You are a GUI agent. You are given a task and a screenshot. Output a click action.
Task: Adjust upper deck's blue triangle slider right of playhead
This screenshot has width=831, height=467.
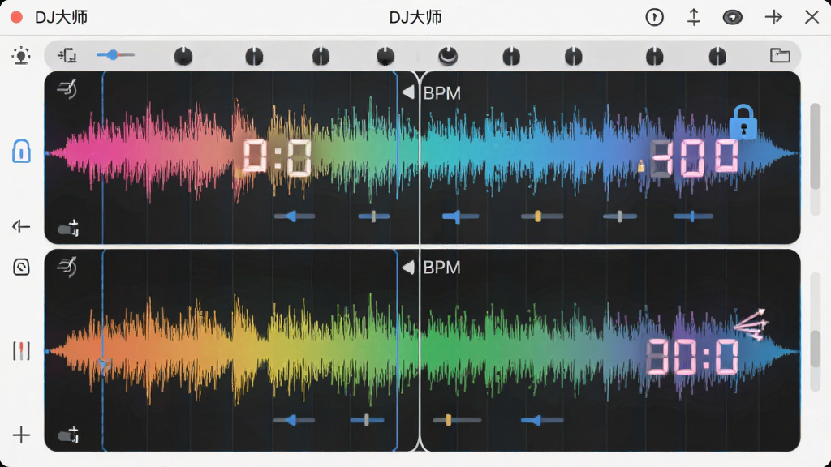[460, 216]
